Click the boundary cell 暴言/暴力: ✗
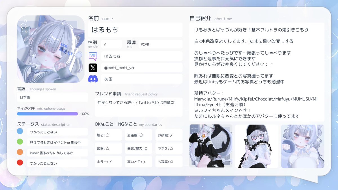The height and width of the screenshot is (190, 338). pos(139,148)
